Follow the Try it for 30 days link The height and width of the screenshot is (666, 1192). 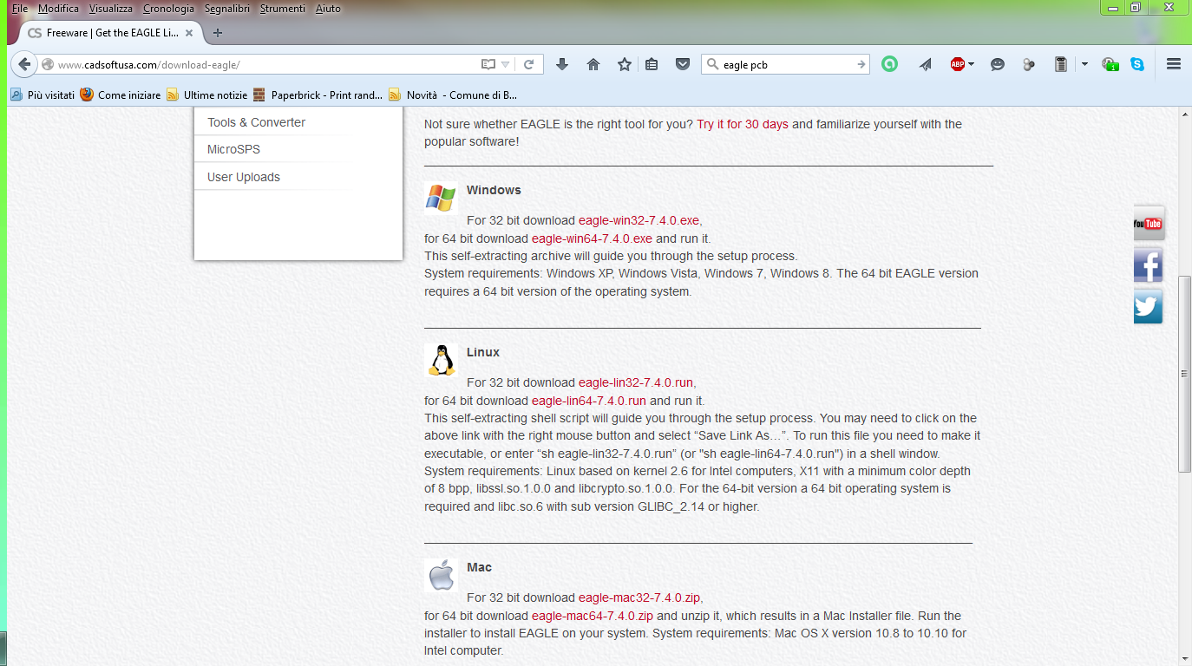coord(743,124)
